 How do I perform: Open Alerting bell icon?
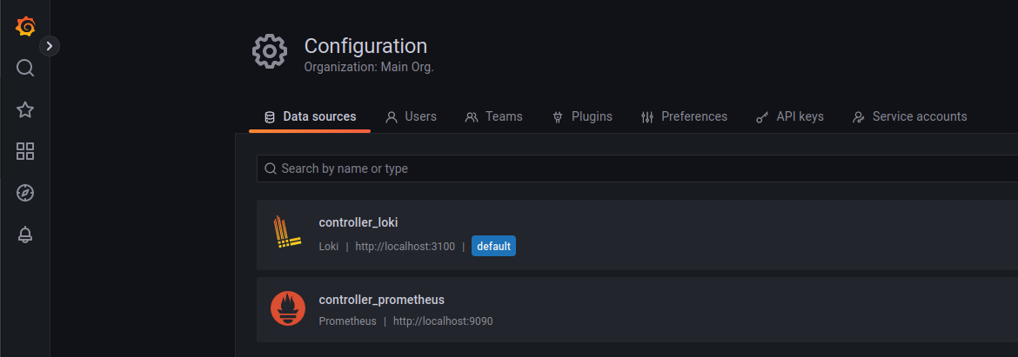click(x=24, y=235)
